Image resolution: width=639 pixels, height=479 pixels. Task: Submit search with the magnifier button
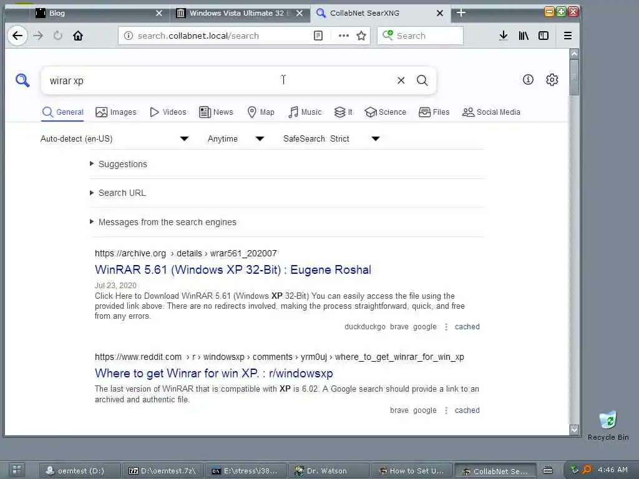(422, 80)
